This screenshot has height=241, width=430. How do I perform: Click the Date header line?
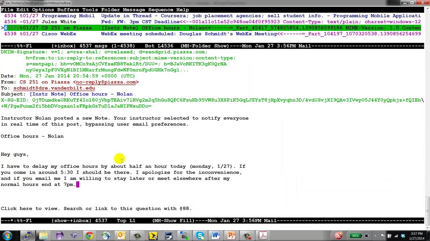tap(68, 76)
